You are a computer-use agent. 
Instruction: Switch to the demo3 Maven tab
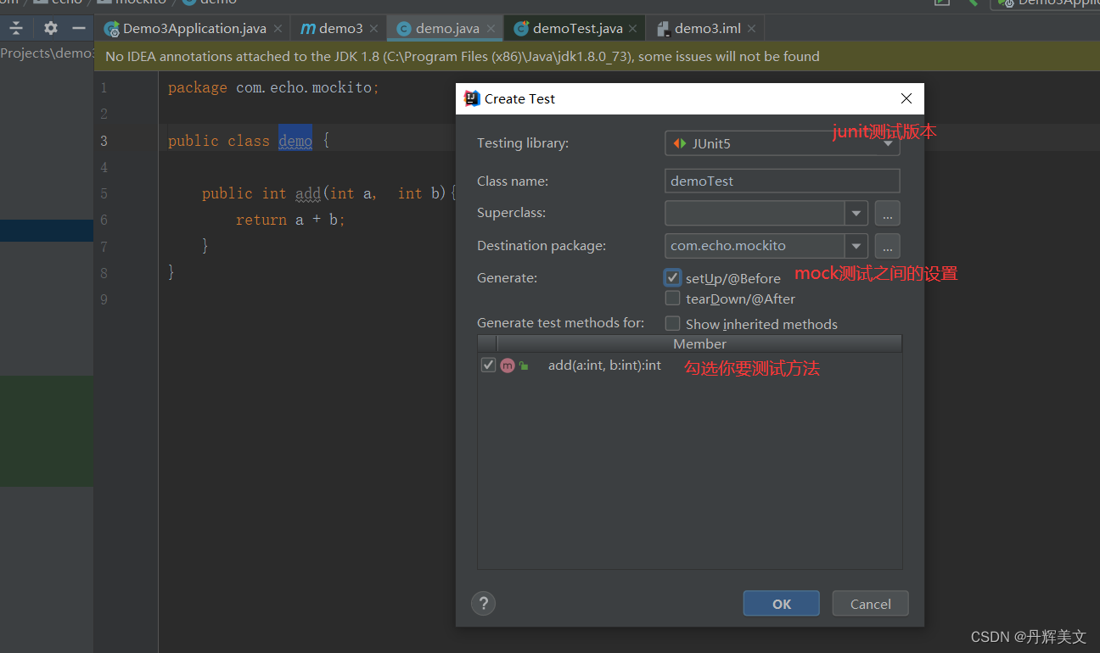tap(340, 29)
